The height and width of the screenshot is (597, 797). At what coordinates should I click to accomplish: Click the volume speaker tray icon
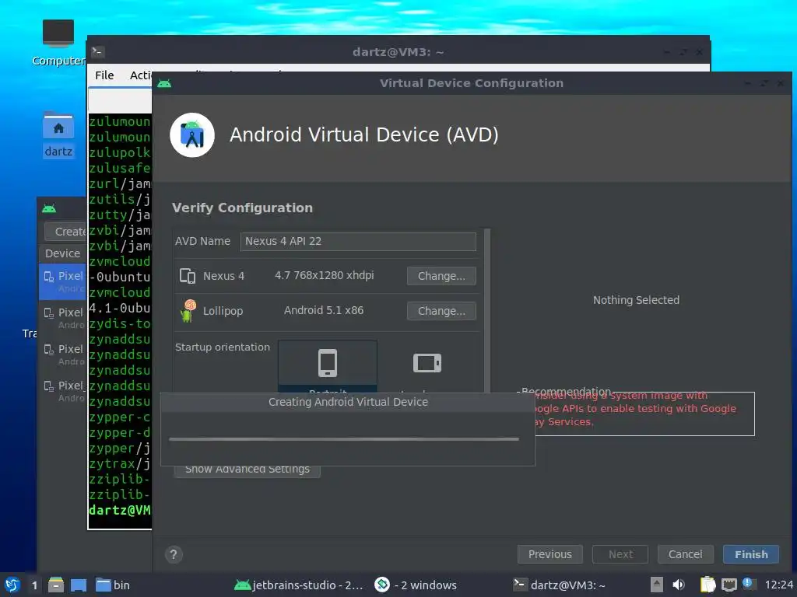click(x=679, y=585)
